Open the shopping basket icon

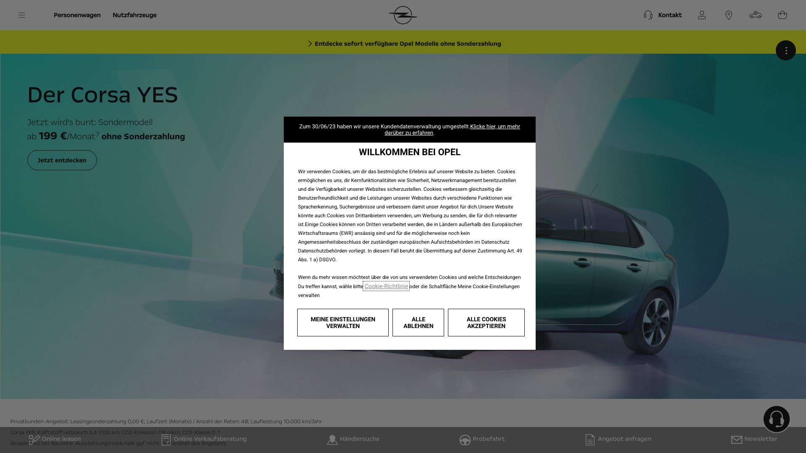[782, 15]
